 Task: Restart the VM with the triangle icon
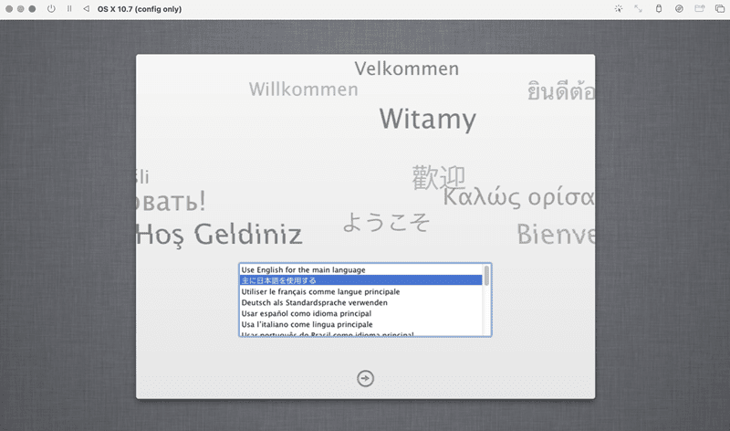(x=86, y=9)
